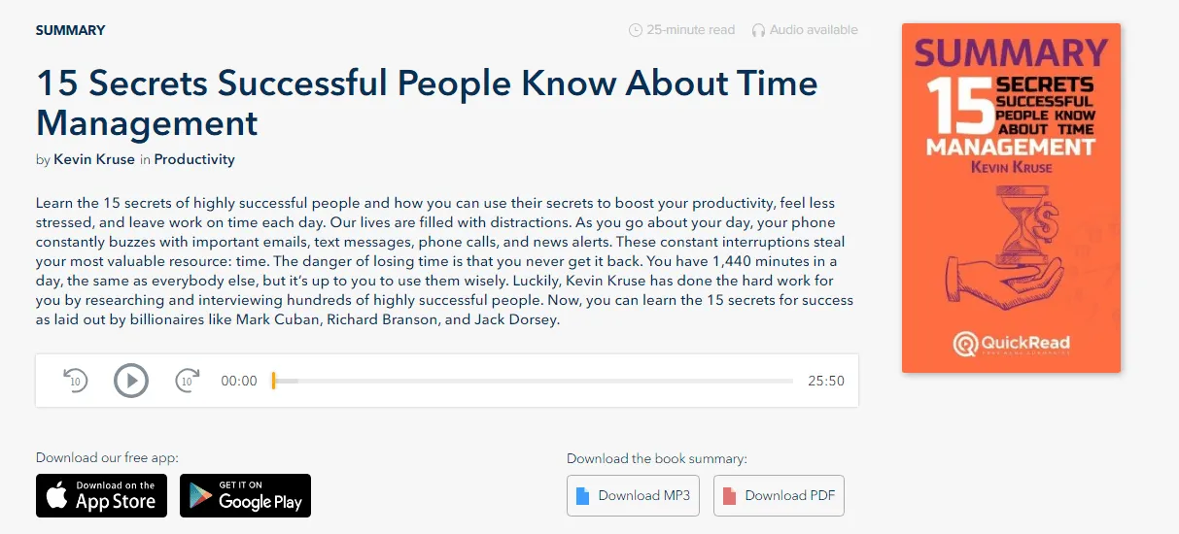Screen dimensions: 1179x534
Task: Click the 25:50 duration label
Action: (826, 381)
